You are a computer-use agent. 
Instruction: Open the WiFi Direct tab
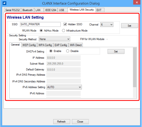coord(76,45)
